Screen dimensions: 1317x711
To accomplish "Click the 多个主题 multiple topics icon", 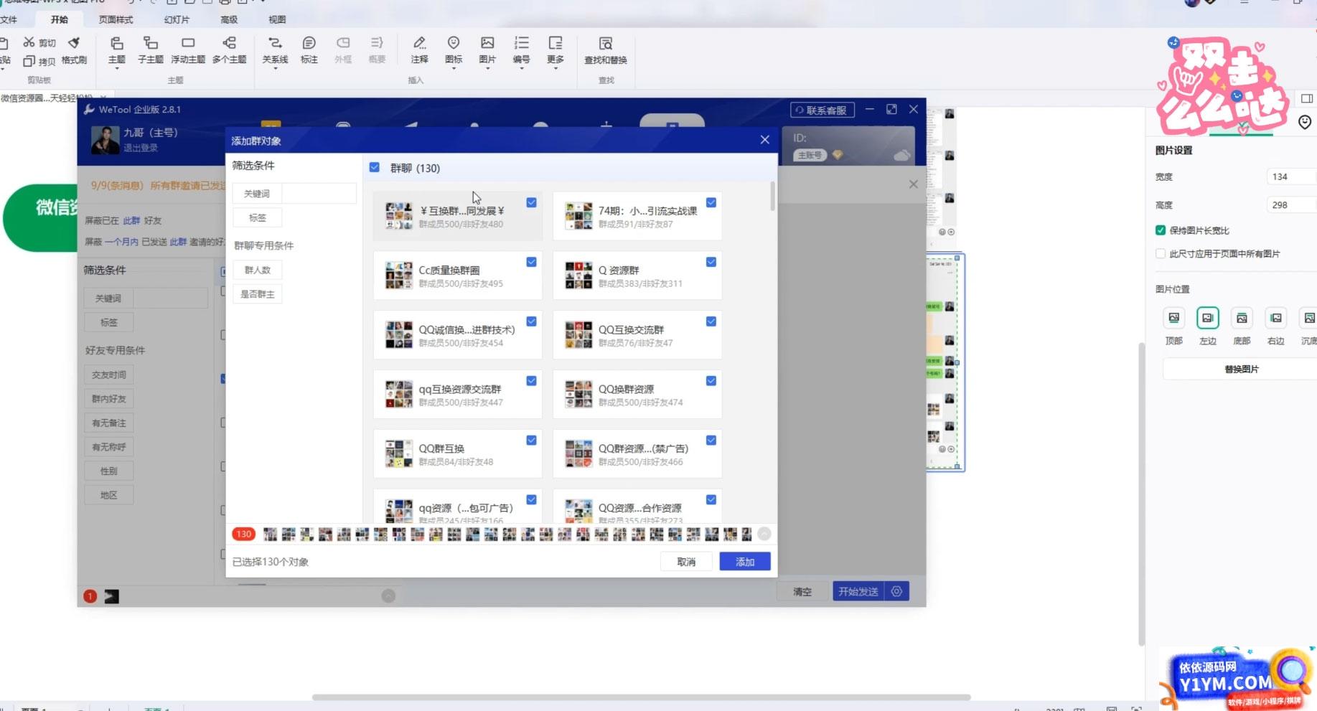I will coord(229,43).
